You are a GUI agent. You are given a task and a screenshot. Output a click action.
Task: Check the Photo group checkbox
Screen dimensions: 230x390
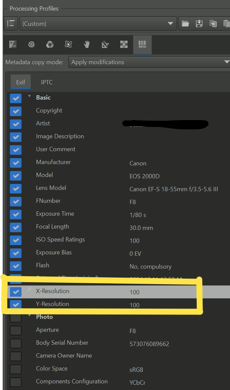click(x=16, y=318)
